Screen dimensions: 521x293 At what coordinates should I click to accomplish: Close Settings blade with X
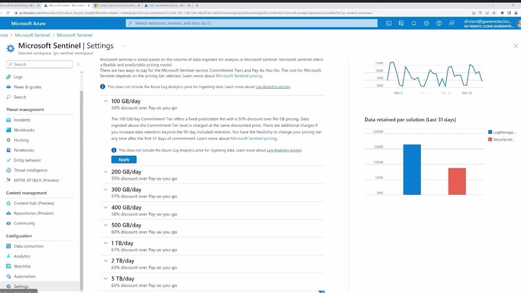[516, 46]
